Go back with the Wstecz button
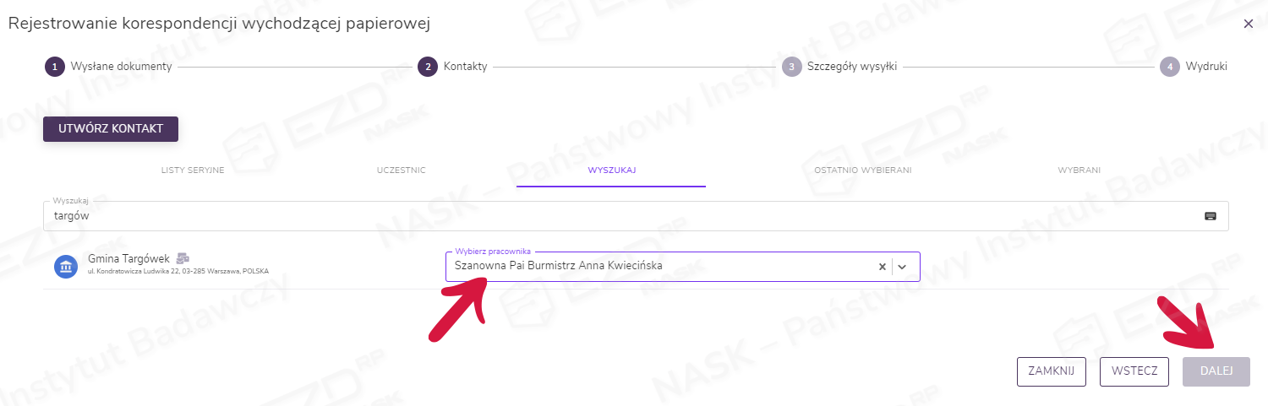The image size is (1268, 406). (x=1134, y=371)
